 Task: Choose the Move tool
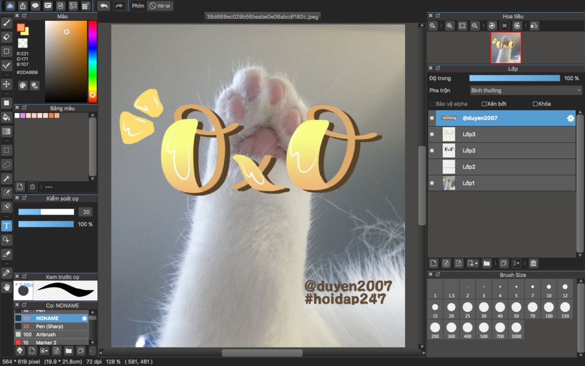6,83
